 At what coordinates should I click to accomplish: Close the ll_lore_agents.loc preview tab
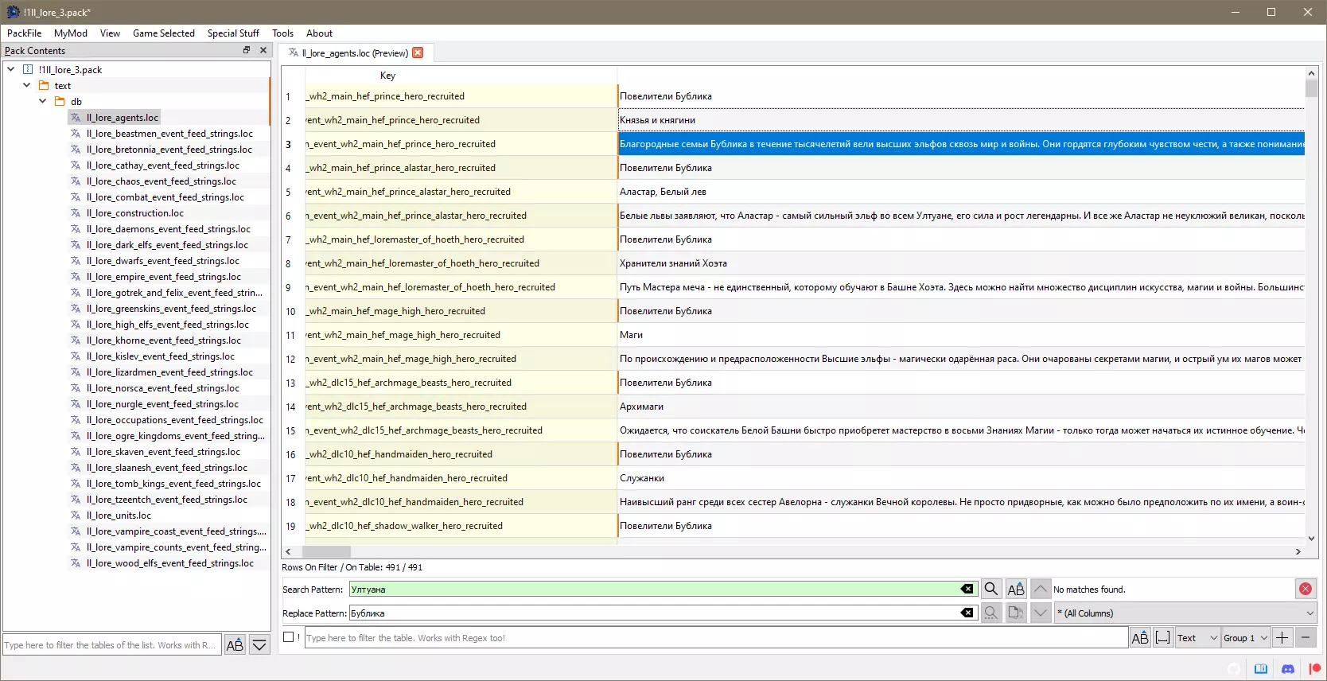pos(418,53)
